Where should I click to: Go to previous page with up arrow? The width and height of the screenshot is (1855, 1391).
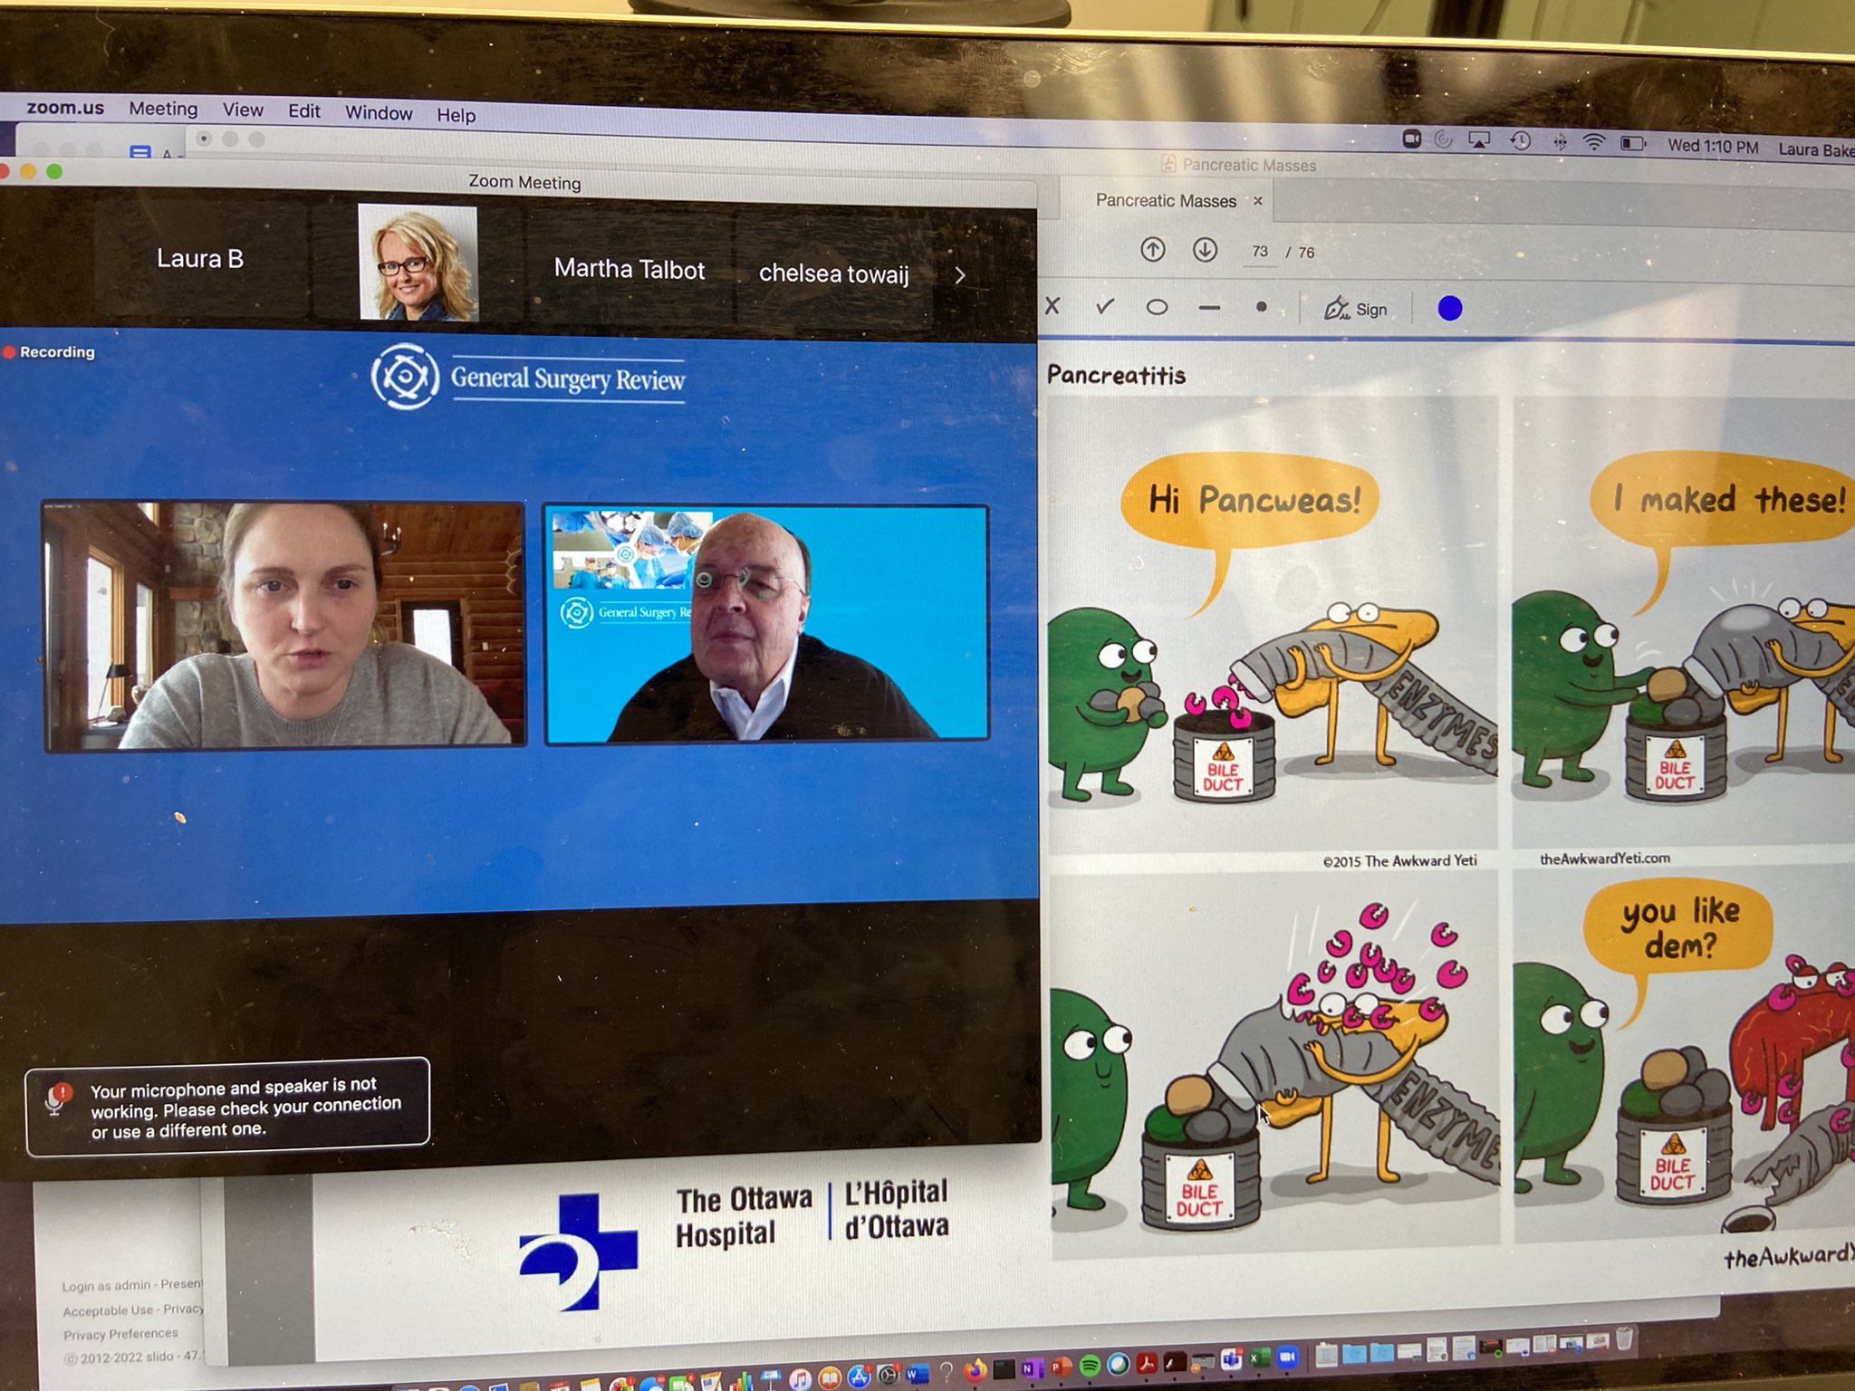pyautogui.click(x=1152, y=249)
